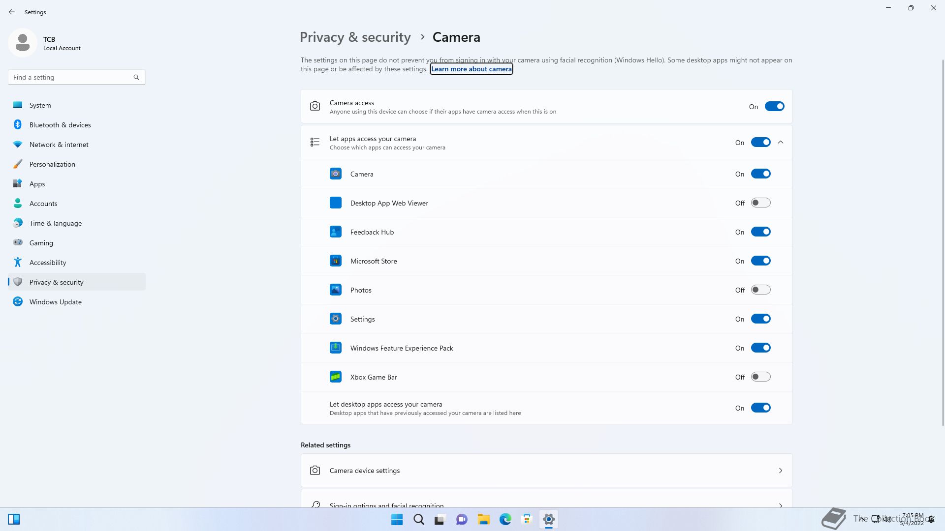Launch Microsoft Edge from taskbar
The image size is (945, 531).
click(x=505, y=519)
